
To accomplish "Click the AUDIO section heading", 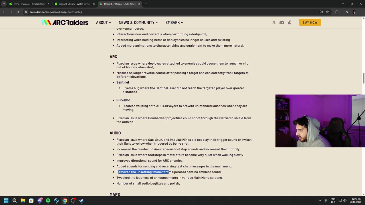I will click(x=115, y=133).
